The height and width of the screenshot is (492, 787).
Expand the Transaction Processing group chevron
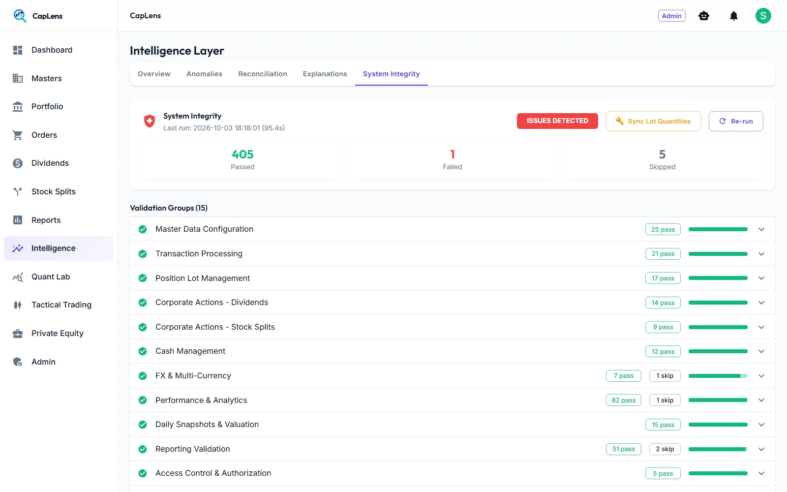click(761, 254)
